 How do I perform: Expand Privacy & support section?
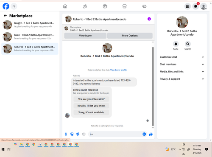coord(182,79)
